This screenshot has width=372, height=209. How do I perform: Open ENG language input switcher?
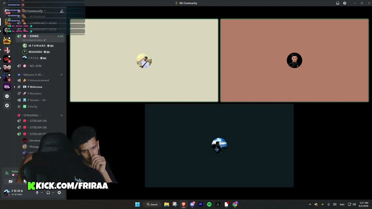tap(342, 204)
